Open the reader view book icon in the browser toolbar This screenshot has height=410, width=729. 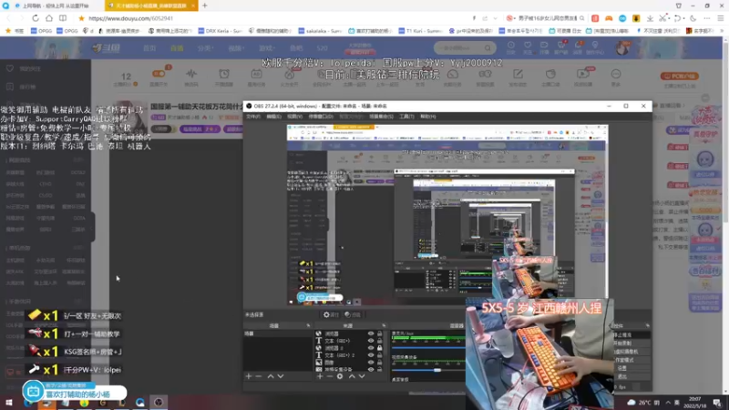pyautogui.click(x=62, y=18)
